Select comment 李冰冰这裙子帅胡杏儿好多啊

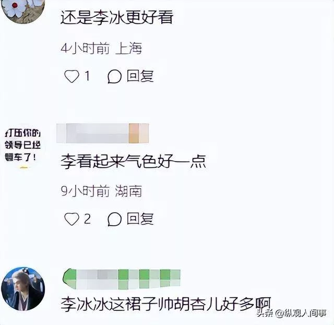(x=166, y=304)
